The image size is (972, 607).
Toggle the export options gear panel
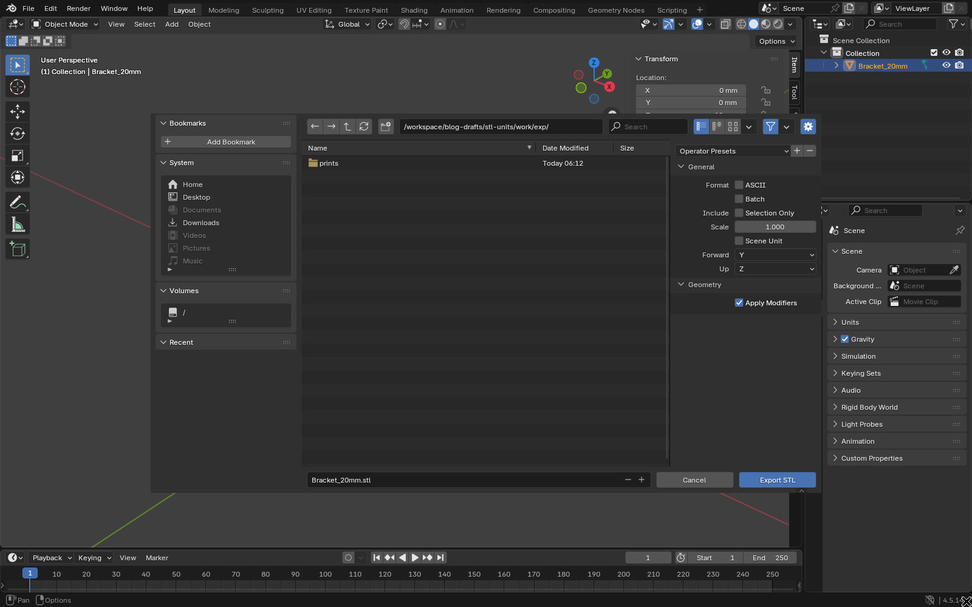[808, 126]
